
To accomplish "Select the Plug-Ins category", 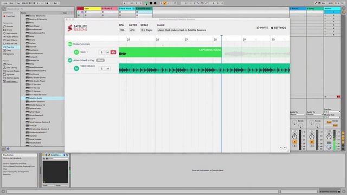I will [10, 47].
